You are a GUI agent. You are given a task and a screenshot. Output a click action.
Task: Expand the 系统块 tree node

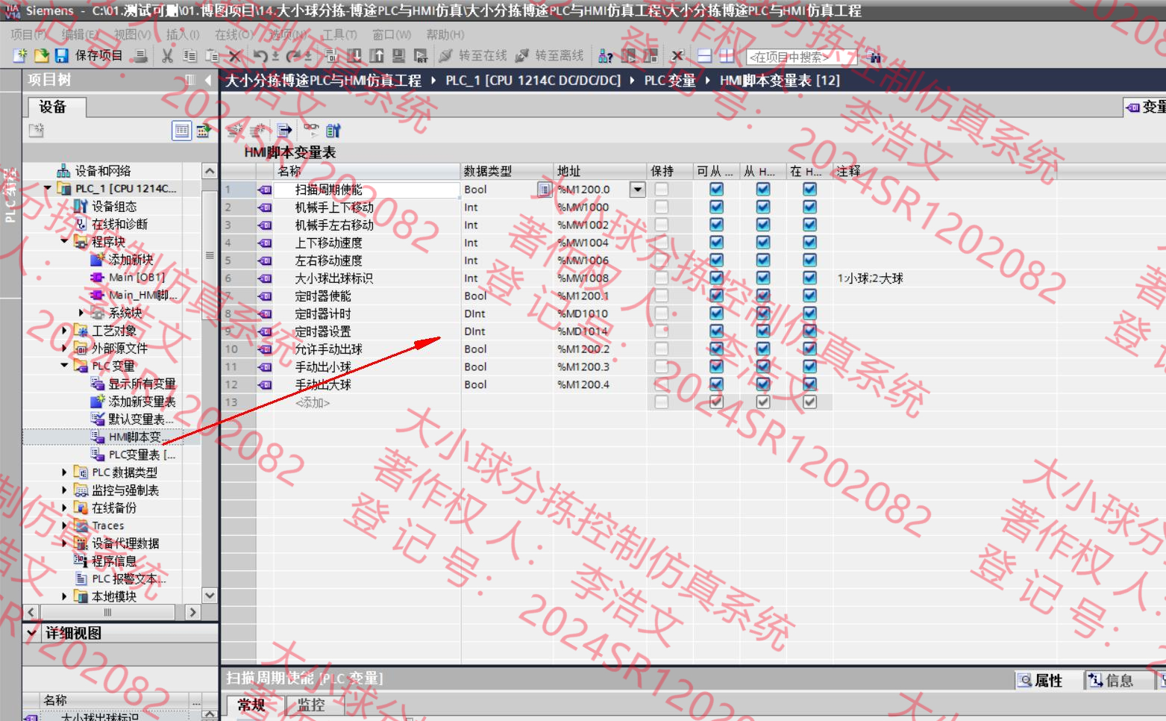point(81,313)
